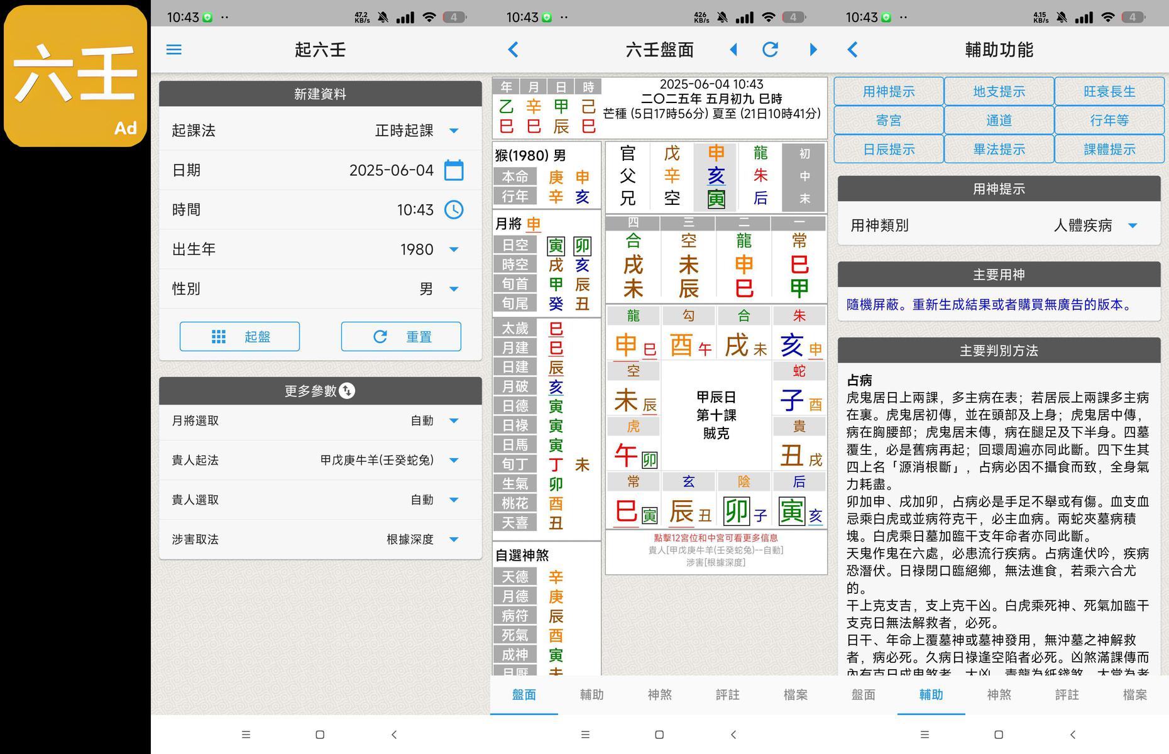The image size is (1169, 754).
Task: Switch to 檔案 tab in 輔助功能 screen
Action: 1134,695
